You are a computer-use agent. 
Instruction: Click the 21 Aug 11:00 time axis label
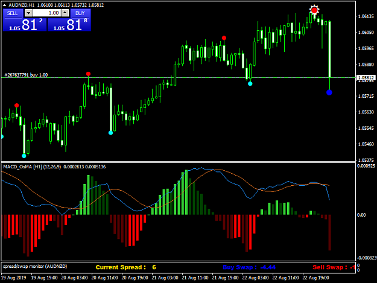coord(195,278)
